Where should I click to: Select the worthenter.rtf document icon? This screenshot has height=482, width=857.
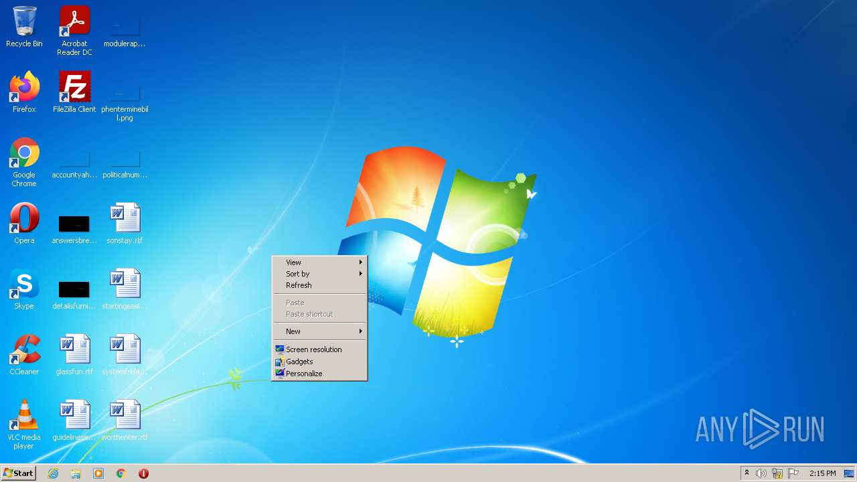point(125,420)
